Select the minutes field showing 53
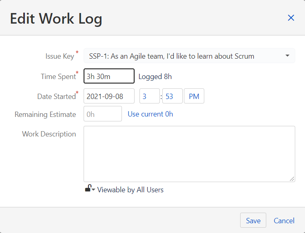 [x=172, y=96]
